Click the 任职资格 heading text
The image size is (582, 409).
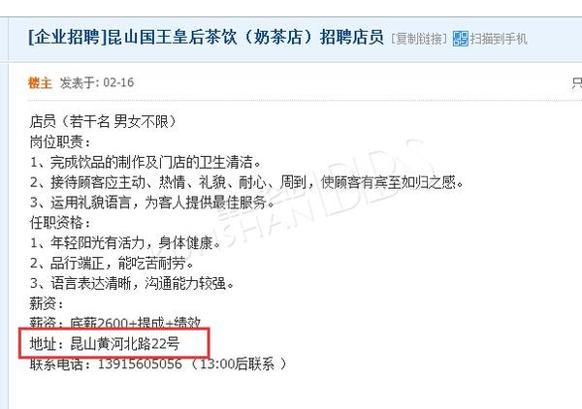pos(60,223)
